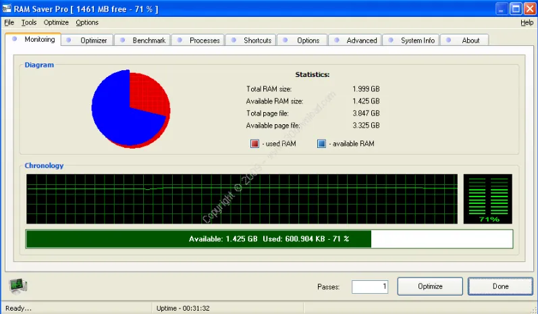The image size is (538, 314).
Task: Click the Available RAM size value 1.425 GB
Action: tap(366, 101)
